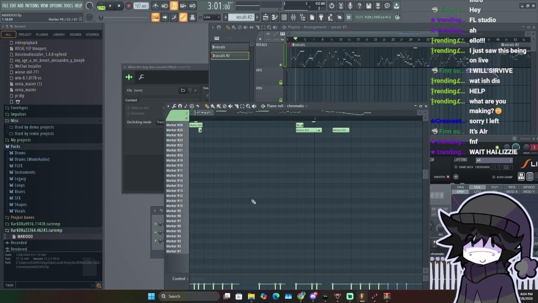The width and height of the screenshot is (538, 303).
Task: Select vocals #2 pattern in playlist picker
Action: (230, 56)
